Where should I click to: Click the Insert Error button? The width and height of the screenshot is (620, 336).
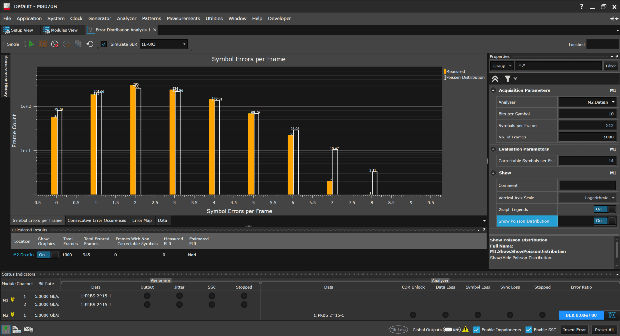pos(574,330)
